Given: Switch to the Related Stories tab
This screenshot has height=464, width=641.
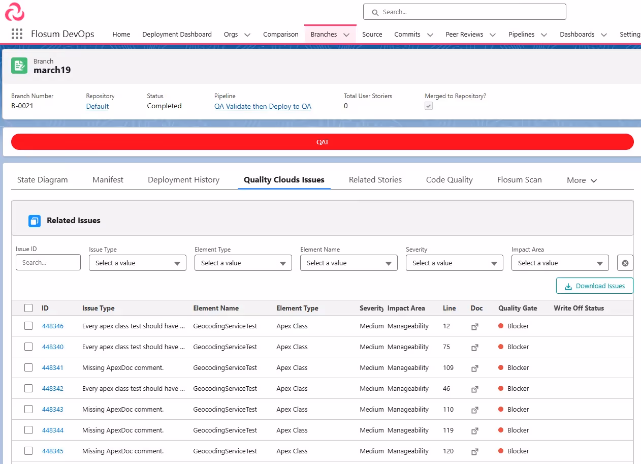Looking at the screenshot, I should point(375,179).
